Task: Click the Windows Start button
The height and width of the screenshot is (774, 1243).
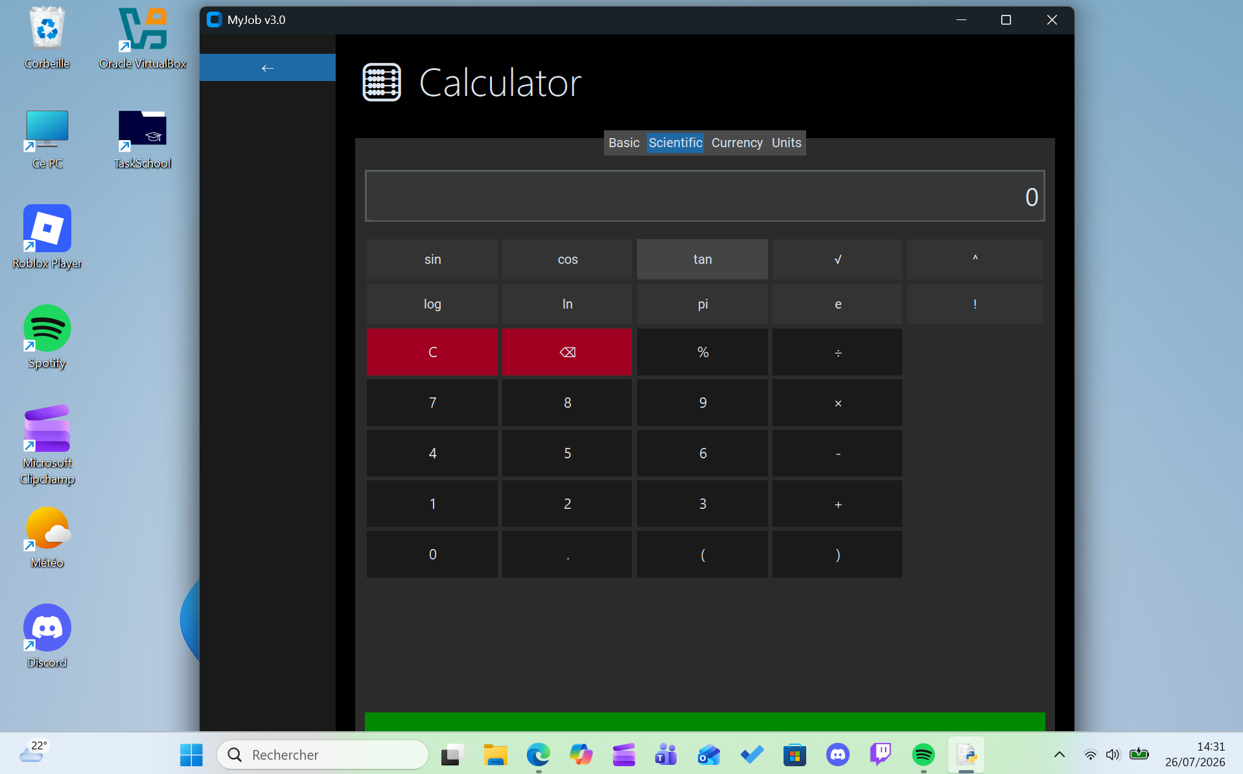Action: click(x=191, y=755)
